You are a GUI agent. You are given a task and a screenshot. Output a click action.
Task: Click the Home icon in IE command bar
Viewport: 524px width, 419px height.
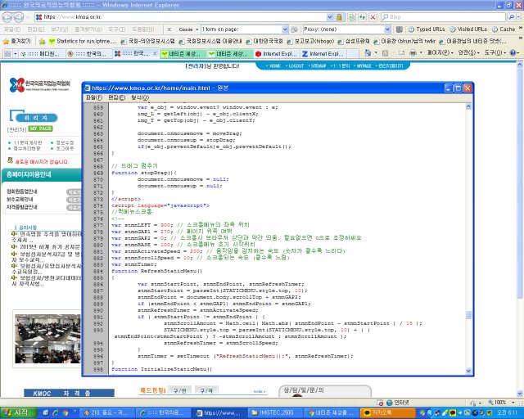(x=368, y=52)
